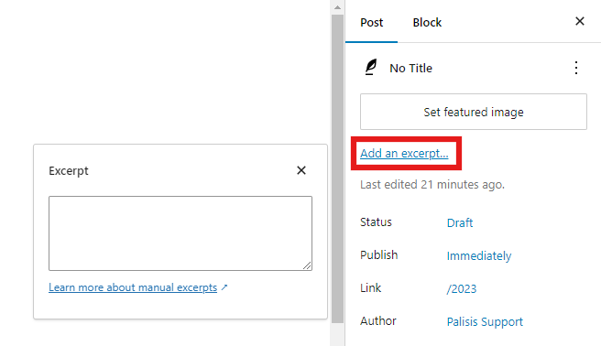
Task: Close the Excerpt popup
Action: click(301, 170)
